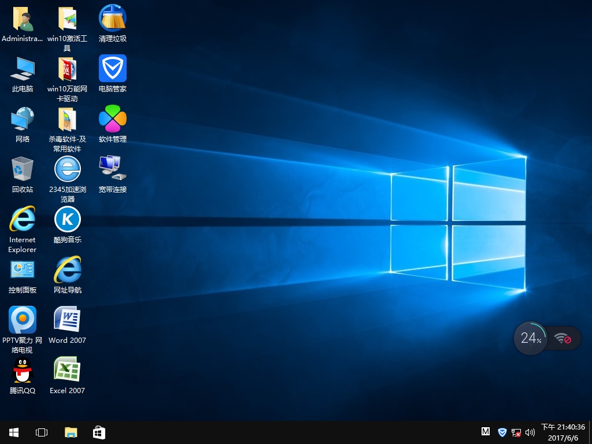Click the Task View taskbar button
Image resolution: width=592 pixels, height=444 pixels.
pyautogui.click(x=42, y=432)
